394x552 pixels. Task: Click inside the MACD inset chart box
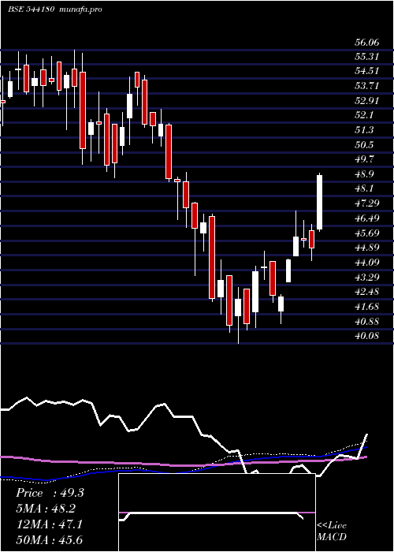coord(217,513)
